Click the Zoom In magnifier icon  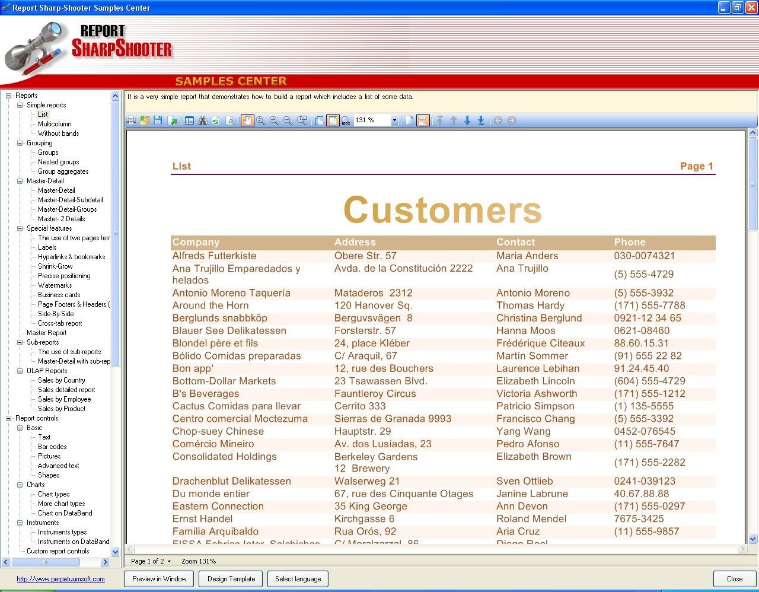point(275,120)
